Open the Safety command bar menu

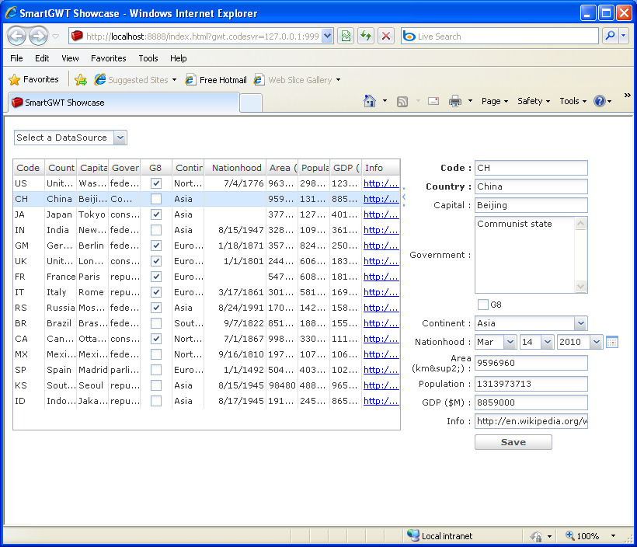pyautogui.click(x=534, y=101)
